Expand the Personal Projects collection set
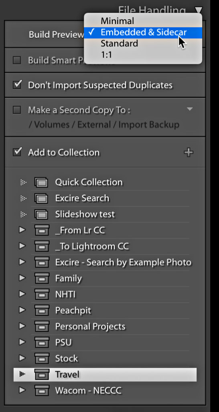The height and width of the screenshot is (412, 219). point(22,326)
